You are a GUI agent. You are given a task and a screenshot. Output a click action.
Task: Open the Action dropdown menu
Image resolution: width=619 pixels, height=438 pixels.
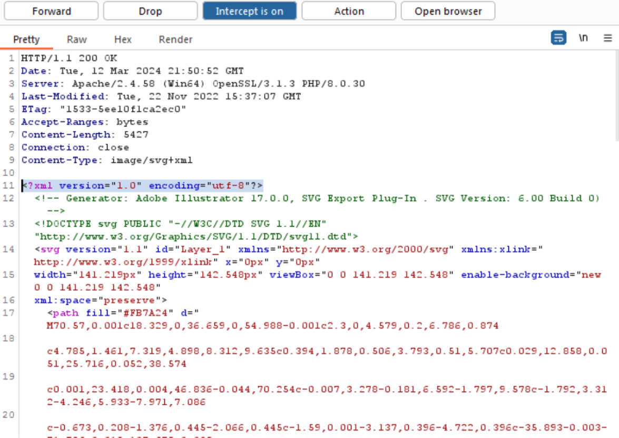(349, 11)
